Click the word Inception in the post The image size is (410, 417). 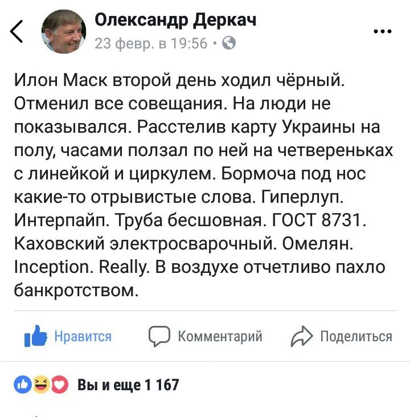(x=50, y=266)
